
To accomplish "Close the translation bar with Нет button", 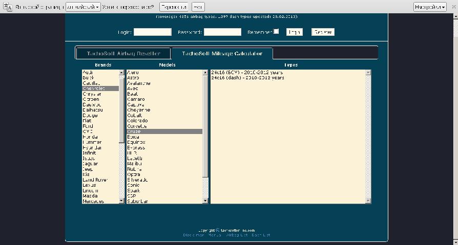I will pyautogui.click(x=198, y=7).
